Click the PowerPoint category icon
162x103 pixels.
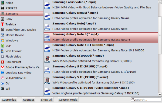(x=3, y=62)
